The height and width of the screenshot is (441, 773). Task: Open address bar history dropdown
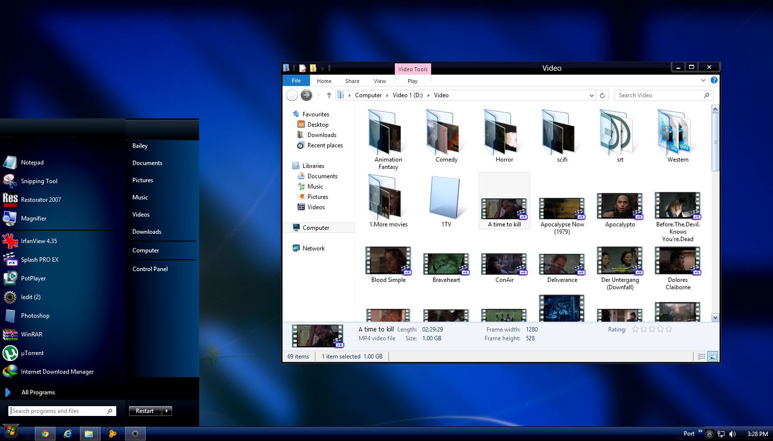tap(592, 95)
